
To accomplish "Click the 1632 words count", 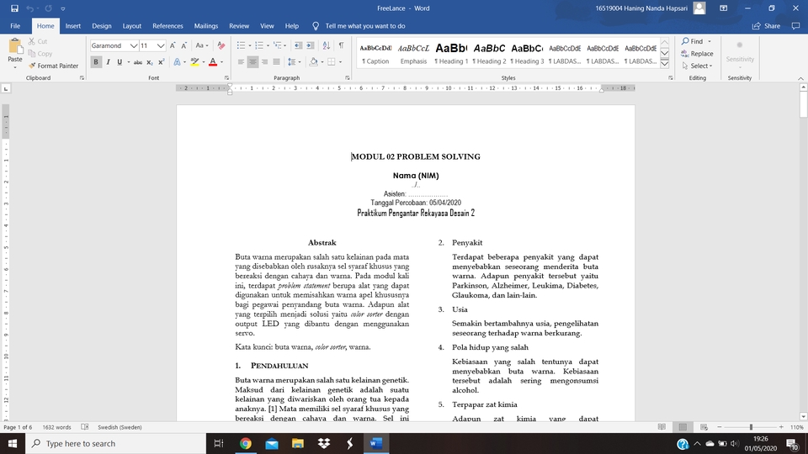I will (x=56, y=427).
